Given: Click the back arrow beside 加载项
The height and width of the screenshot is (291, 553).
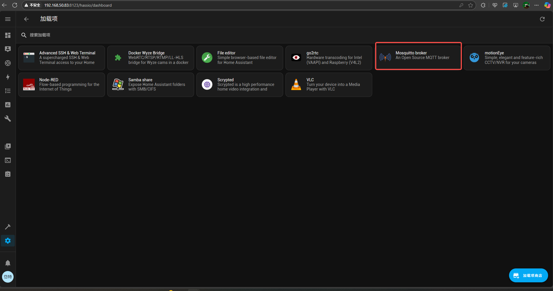Looking at the screenshot, I should click(26, 19).
